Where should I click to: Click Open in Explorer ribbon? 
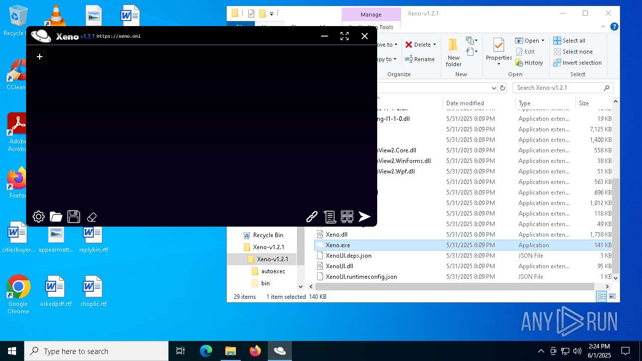click(527, 41)
